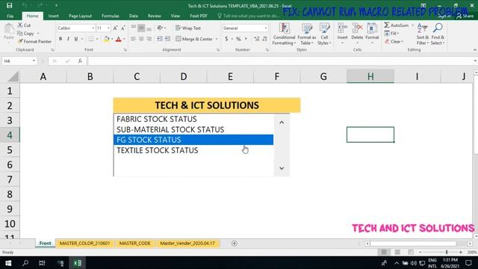
Task: Switch to the Review tab
Action: (155, 16)
